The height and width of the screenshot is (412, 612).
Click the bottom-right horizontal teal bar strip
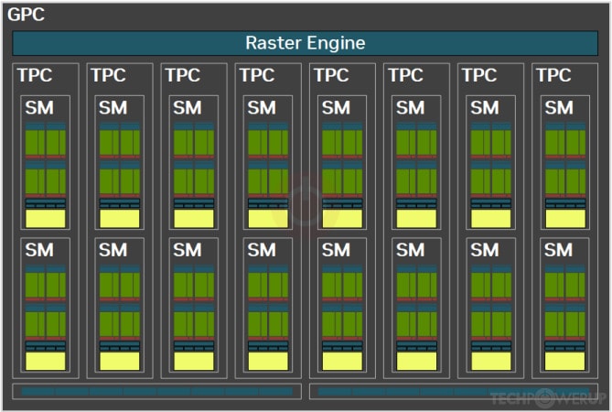(x=455, y=392)
